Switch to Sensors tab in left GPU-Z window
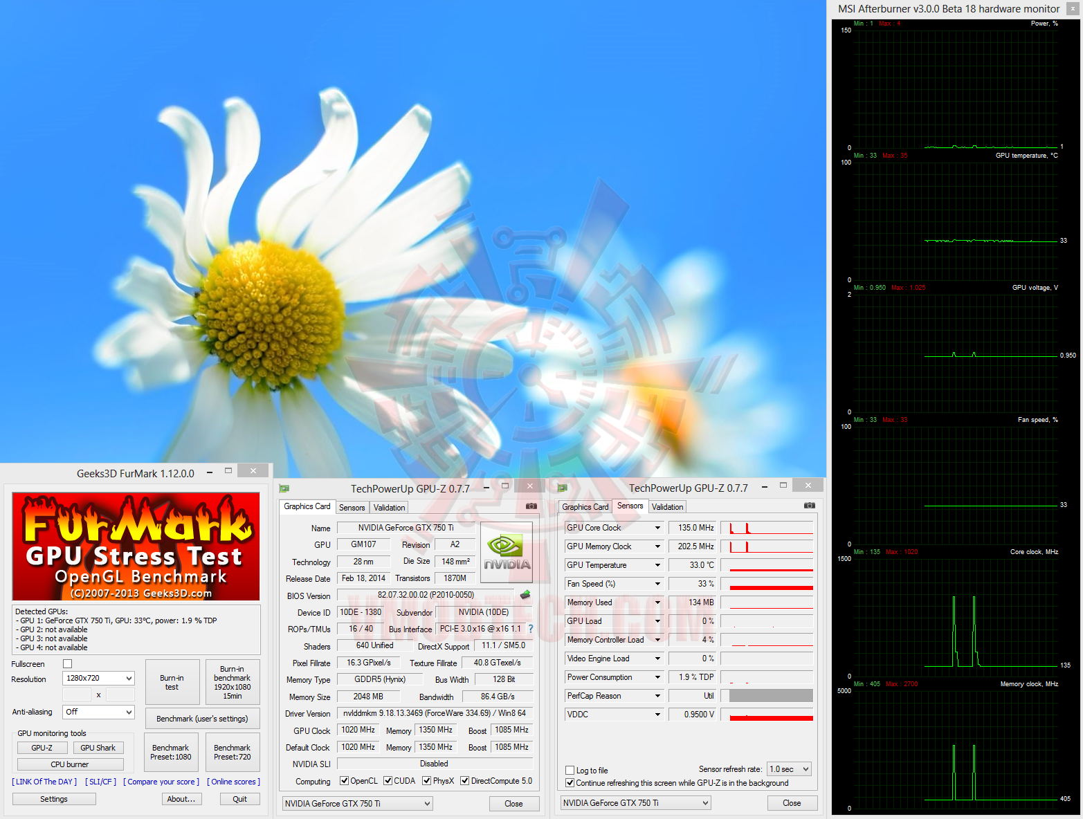Image resolution: width=1083 pixels, height=819 pixels. pos(352,508)
